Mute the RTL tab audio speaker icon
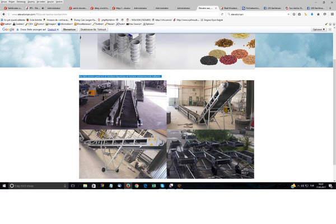336x224 pixels. pyautogui.click(x=43, y=8)
